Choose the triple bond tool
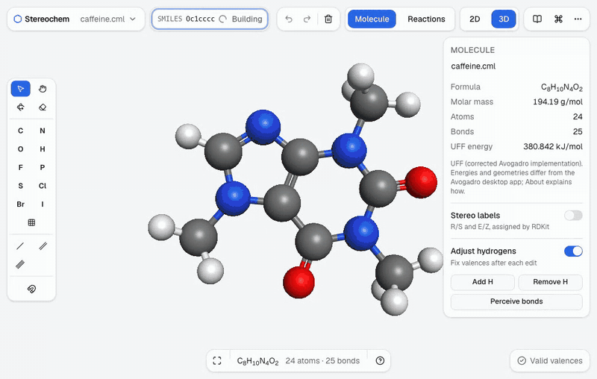597x379 pixels. [21, 264]
